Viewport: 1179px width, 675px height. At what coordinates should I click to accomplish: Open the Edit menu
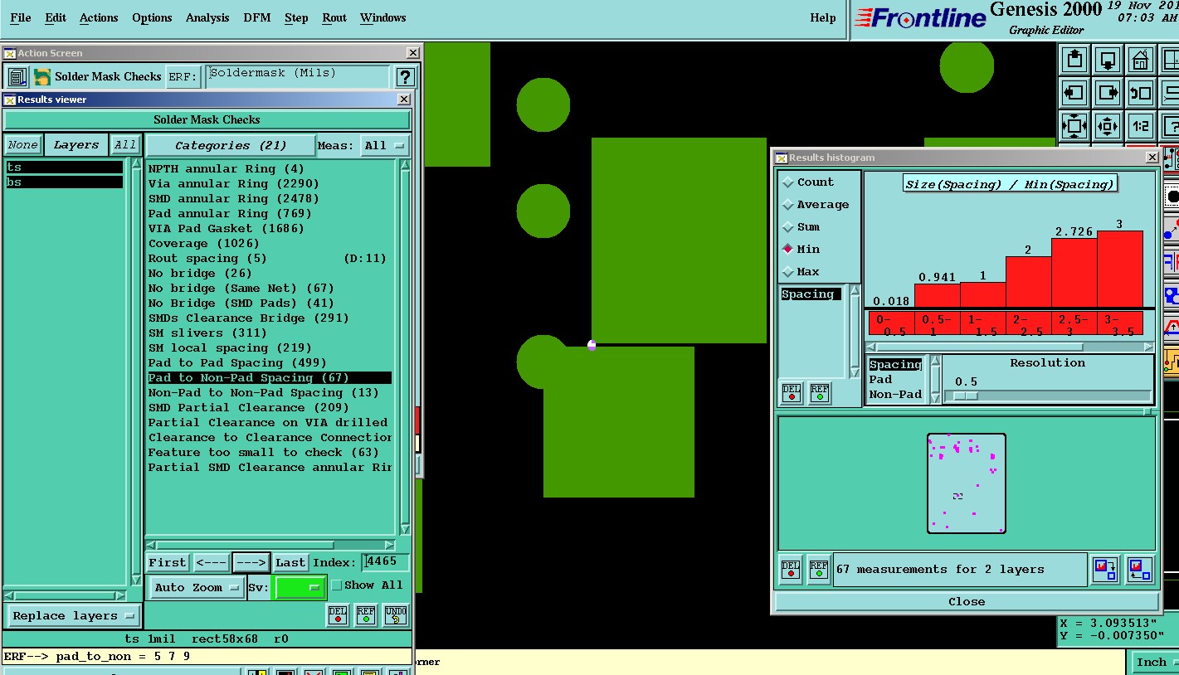click(56, 17)
